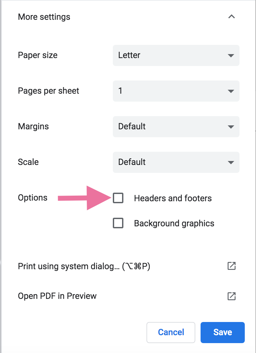Image resolution: width=256 pixels, height=353 pixels.
Task: Choose "Open PDF in Preview" text
Action: pos(57,296)
